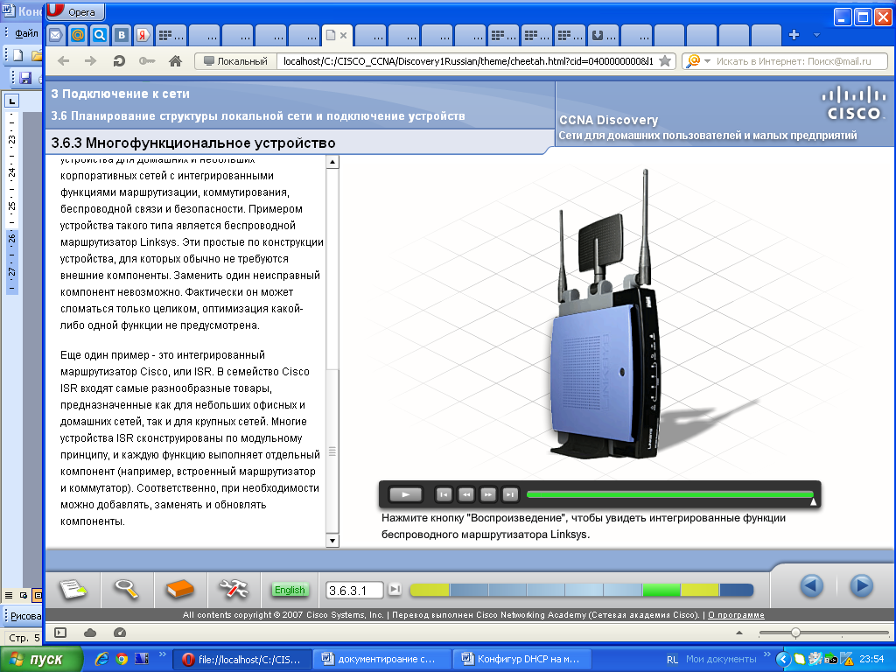Reload the current page

click(x=119, y=60)
